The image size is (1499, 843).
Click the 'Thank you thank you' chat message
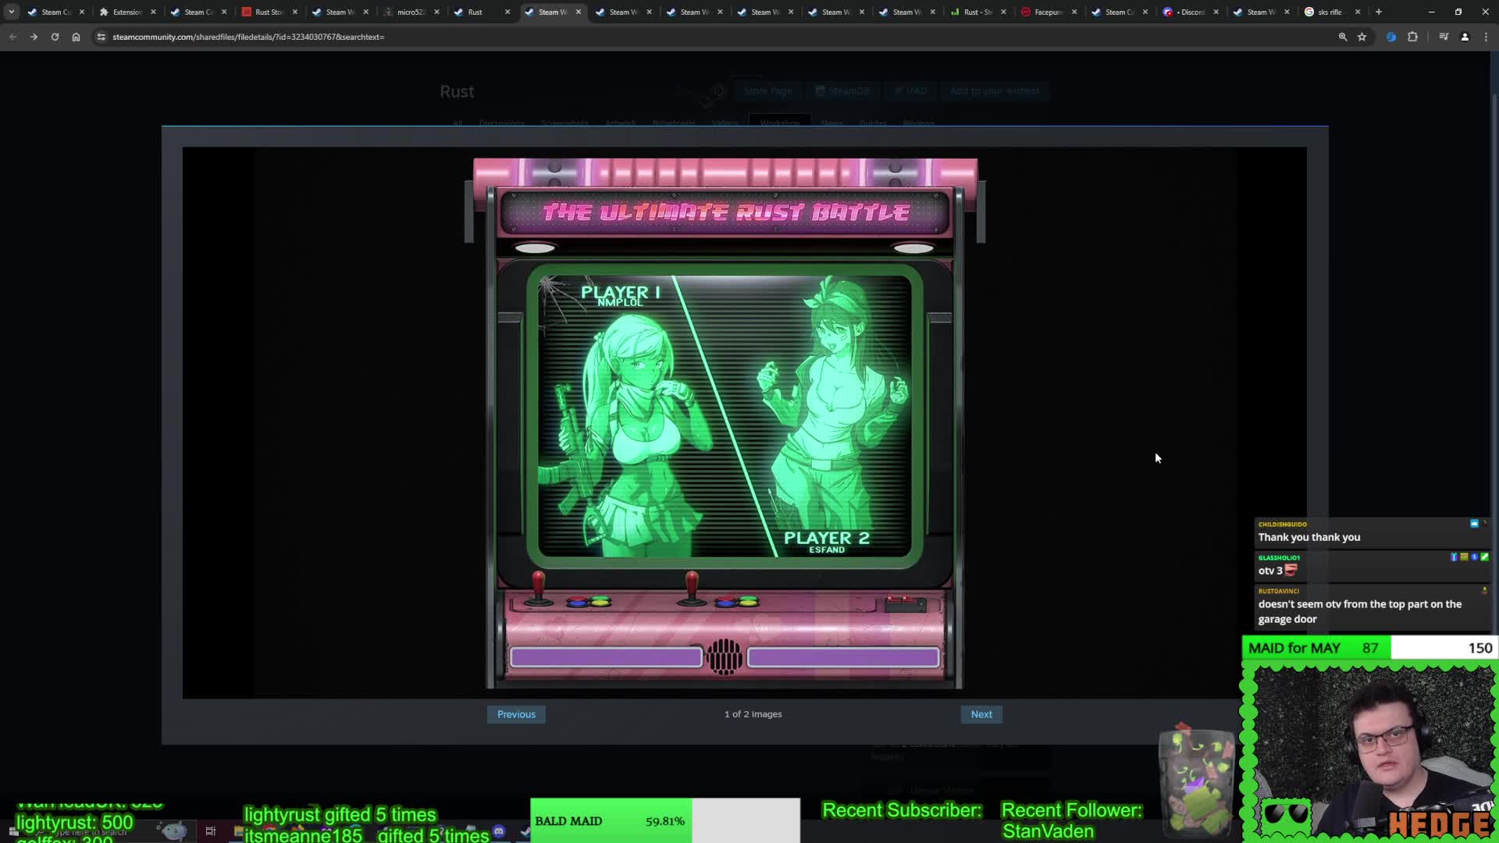pos(1309,537)
